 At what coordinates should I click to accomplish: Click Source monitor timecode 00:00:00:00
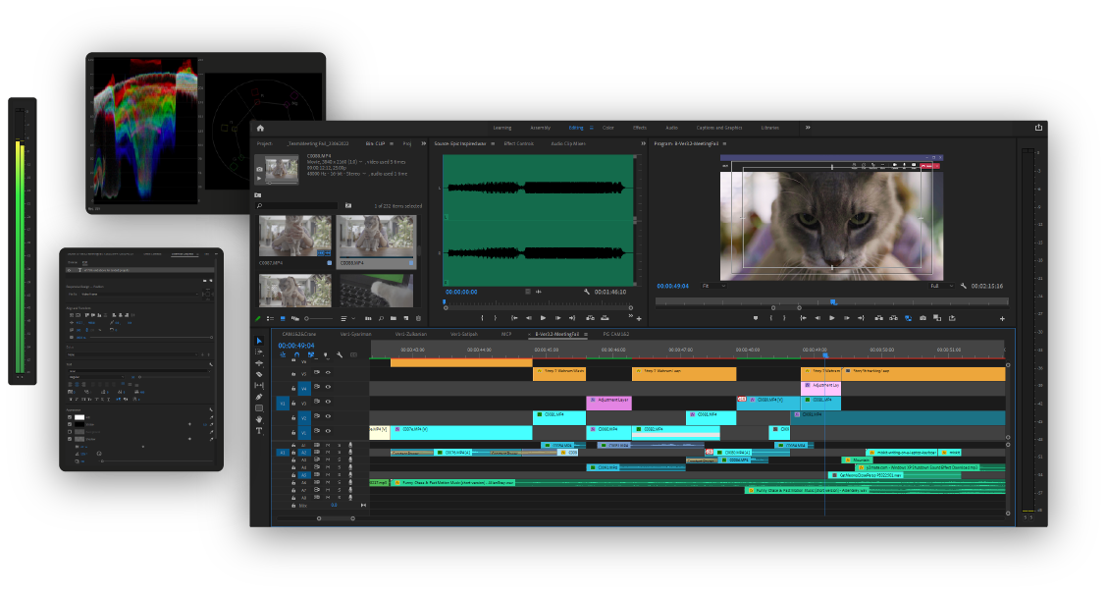[461, 292]
